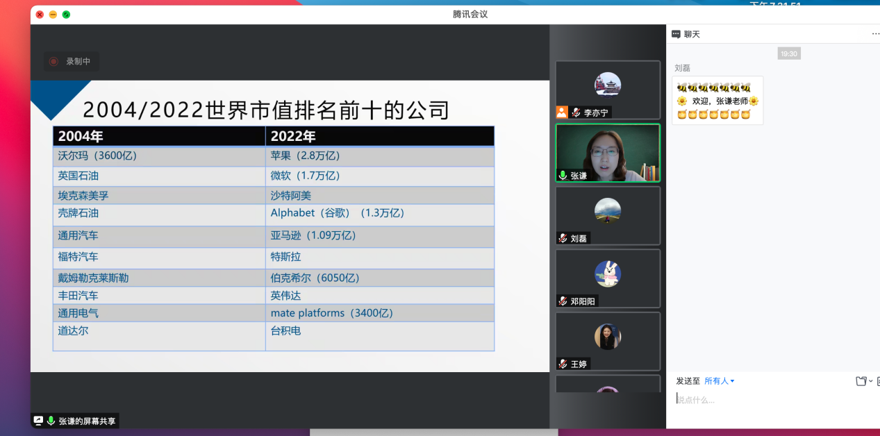Click 邓阳阳's rabbit avatar tile
Screen dimensions: 880x436
pyautogui.click(x=608, y=274)
